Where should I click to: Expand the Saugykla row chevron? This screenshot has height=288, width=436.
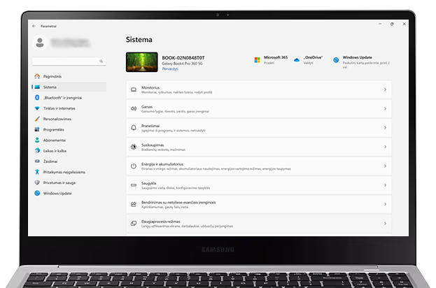click(385, 185)
